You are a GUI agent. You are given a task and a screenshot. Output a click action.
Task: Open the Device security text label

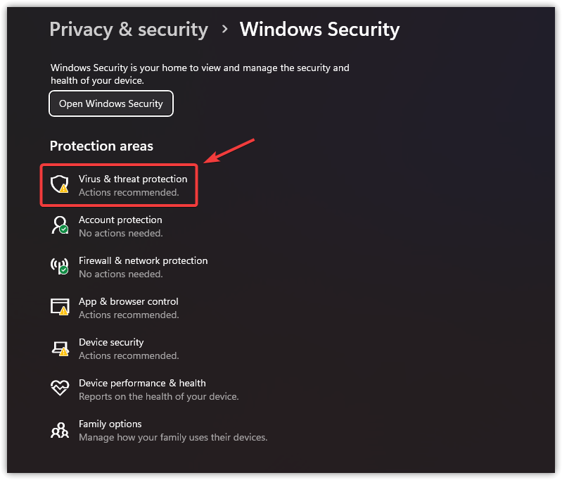point(111,342)
